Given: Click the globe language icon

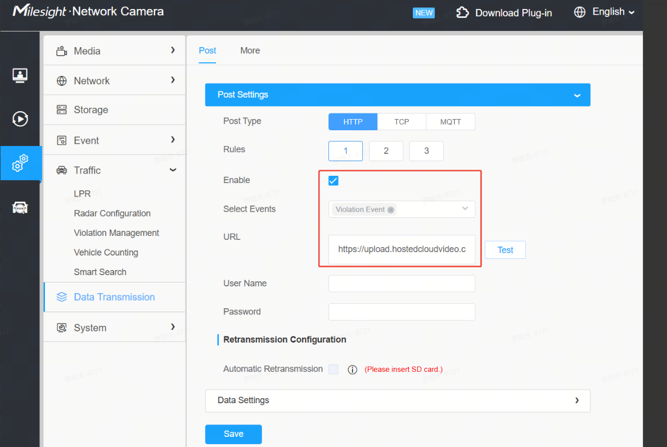Looking at the screenshot, I should [579, 12].
